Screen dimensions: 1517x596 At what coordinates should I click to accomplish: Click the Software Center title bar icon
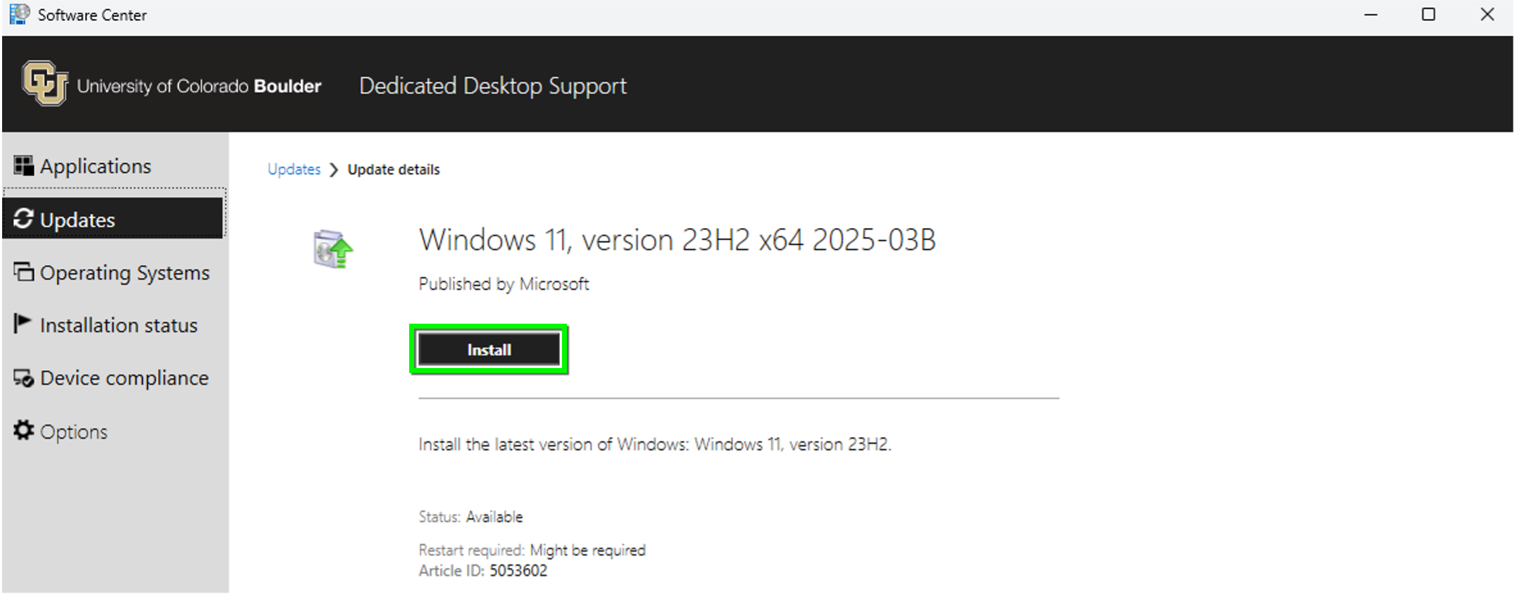20,14
